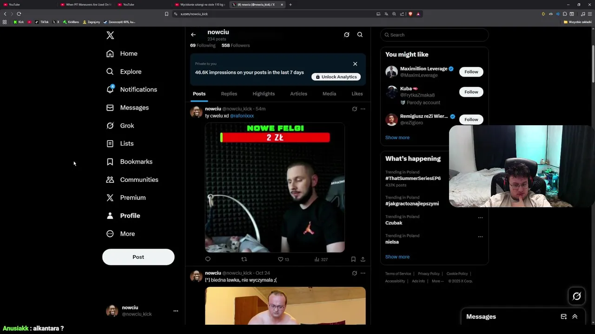Like the post with 13 likes
The height and width of the screenshot is (334, 595).
(x=283, y=259)
